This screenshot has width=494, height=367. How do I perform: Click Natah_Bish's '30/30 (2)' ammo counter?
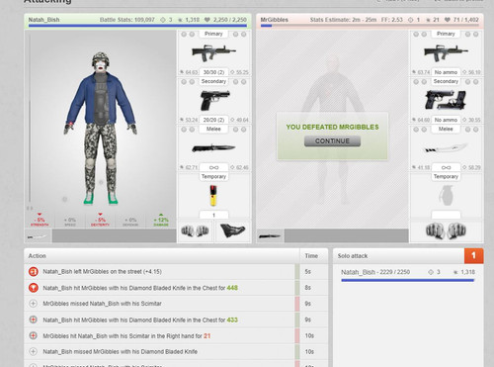213,72
